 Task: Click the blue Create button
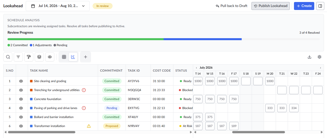click(304, 6)
